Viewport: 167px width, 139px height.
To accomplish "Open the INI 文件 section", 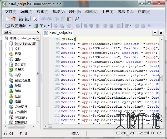I will pos(18,65).
